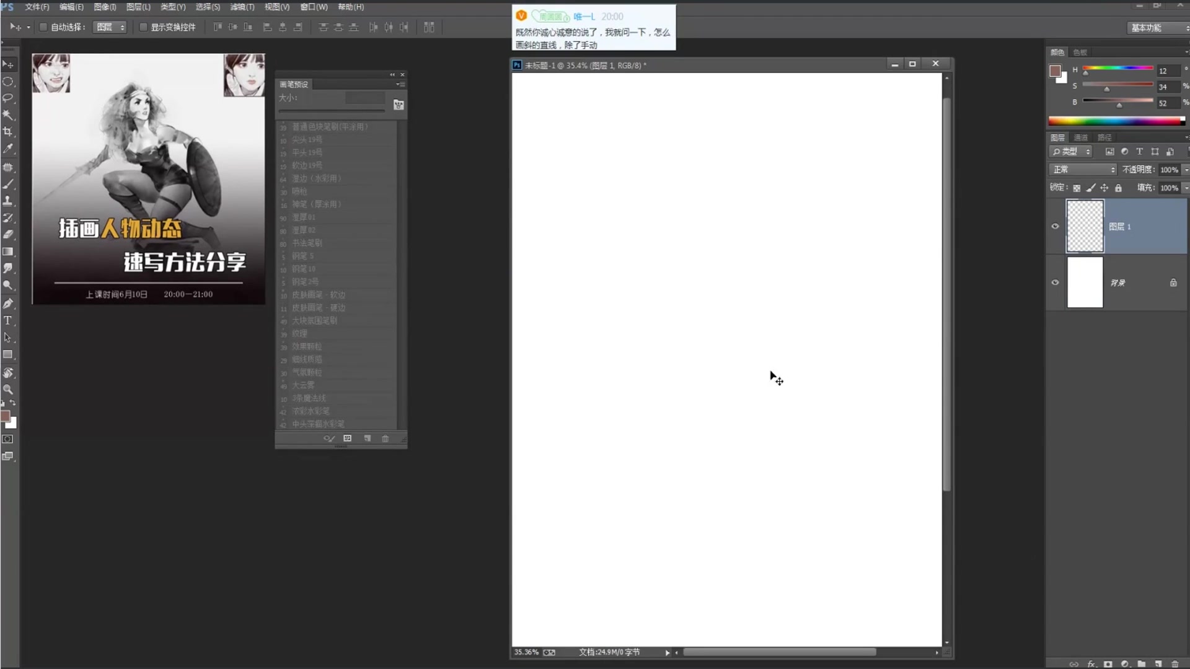This screenshot has height=669, width=1190.
Task: Click the foreground color swatch in the toolbar
Action: (6, 416)
